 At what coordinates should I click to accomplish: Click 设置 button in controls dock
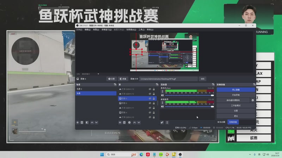[x=236, y=111]
